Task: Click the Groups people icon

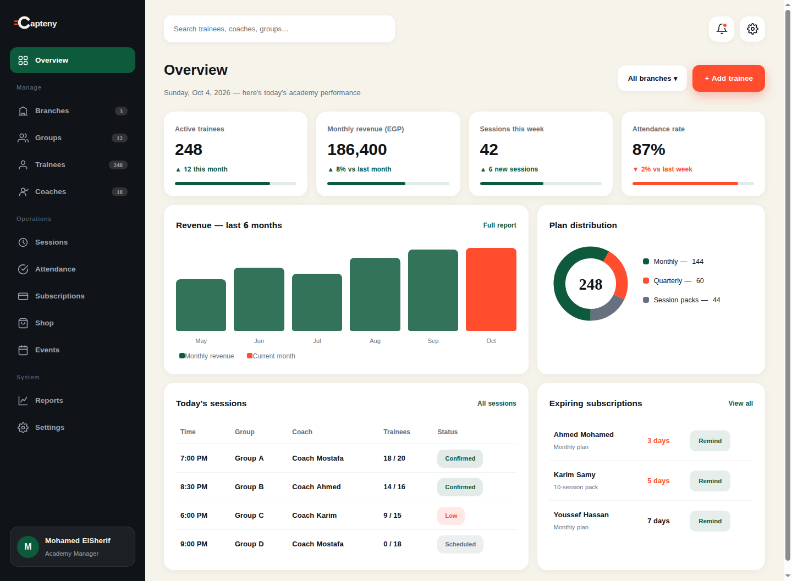Action: (23, 138)
